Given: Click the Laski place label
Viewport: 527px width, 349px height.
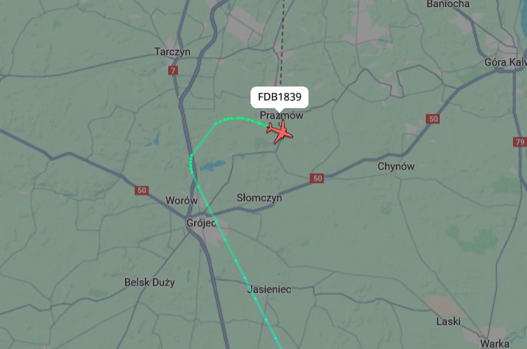Looking at the screenshot, I should (448, 322).
